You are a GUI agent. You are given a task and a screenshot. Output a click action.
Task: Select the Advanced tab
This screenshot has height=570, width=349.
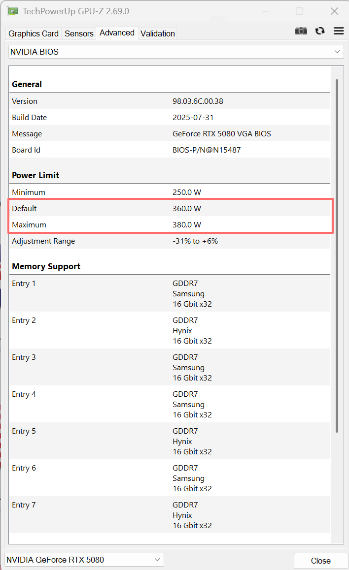117,32
